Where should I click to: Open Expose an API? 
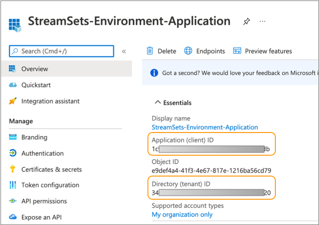[42, 217]
